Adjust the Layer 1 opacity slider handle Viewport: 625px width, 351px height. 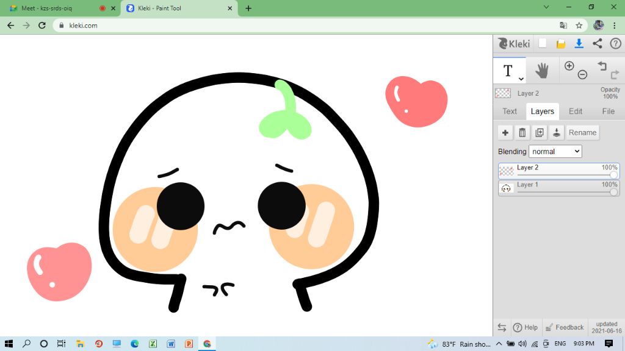coord(613,192)
